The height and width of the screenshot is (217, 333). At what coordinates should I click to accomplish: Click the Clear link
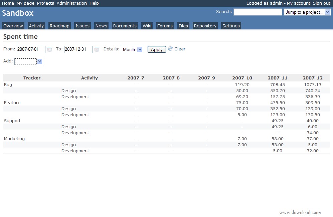point(180,49)
